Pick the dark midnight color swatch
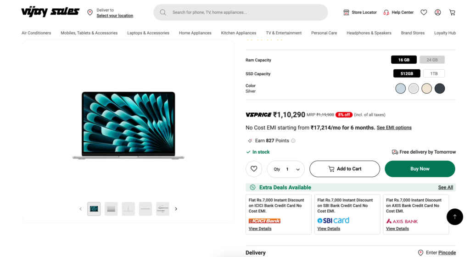This screenshot has width=470, height=257. click(440, 89)
